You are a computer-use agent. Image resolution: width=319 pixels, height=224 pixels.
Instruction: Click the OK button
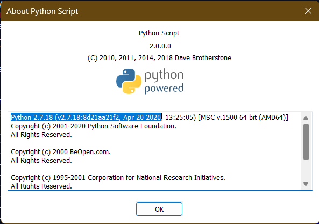point(159,209)
